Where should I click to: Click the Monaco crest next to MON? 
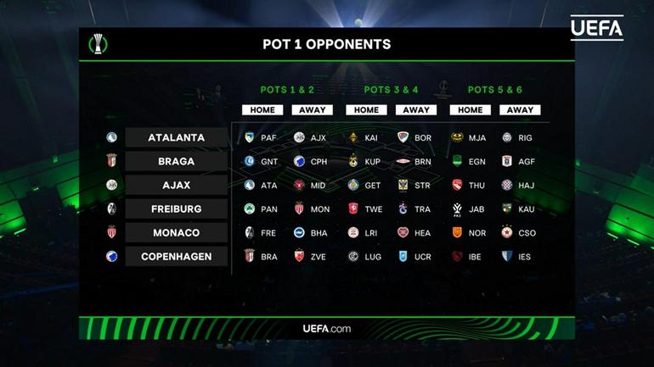click(x=299, y=209)
